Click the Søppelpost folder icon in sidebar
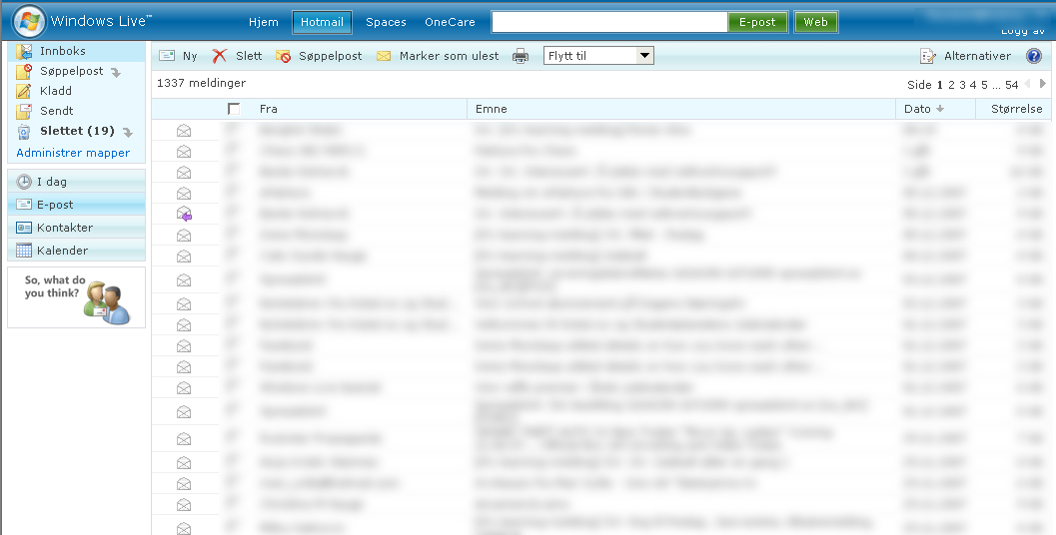1056x535 pixels. [x=24, y=71]
